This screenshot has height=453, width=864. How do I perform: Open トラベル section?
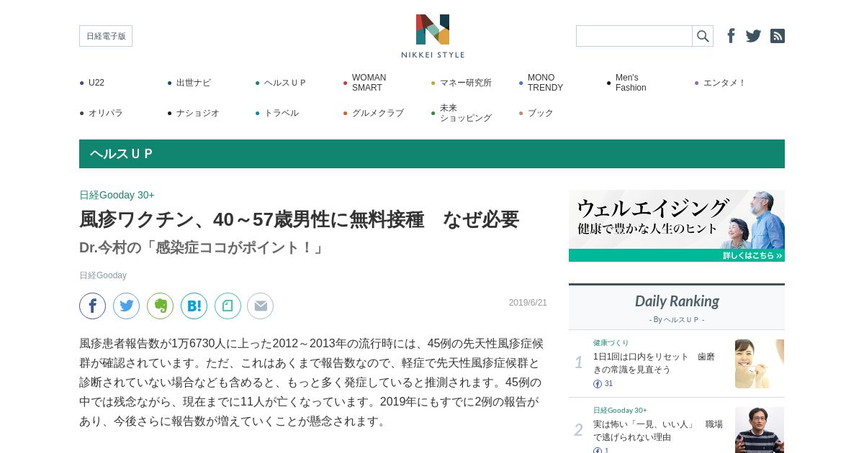click(x=281, y=113)
